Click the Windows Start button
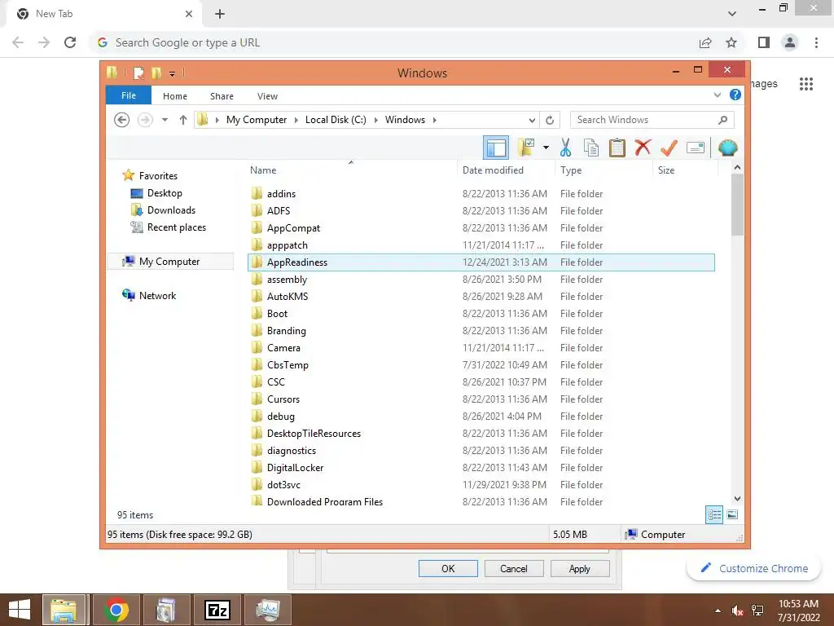 point(20,610)
